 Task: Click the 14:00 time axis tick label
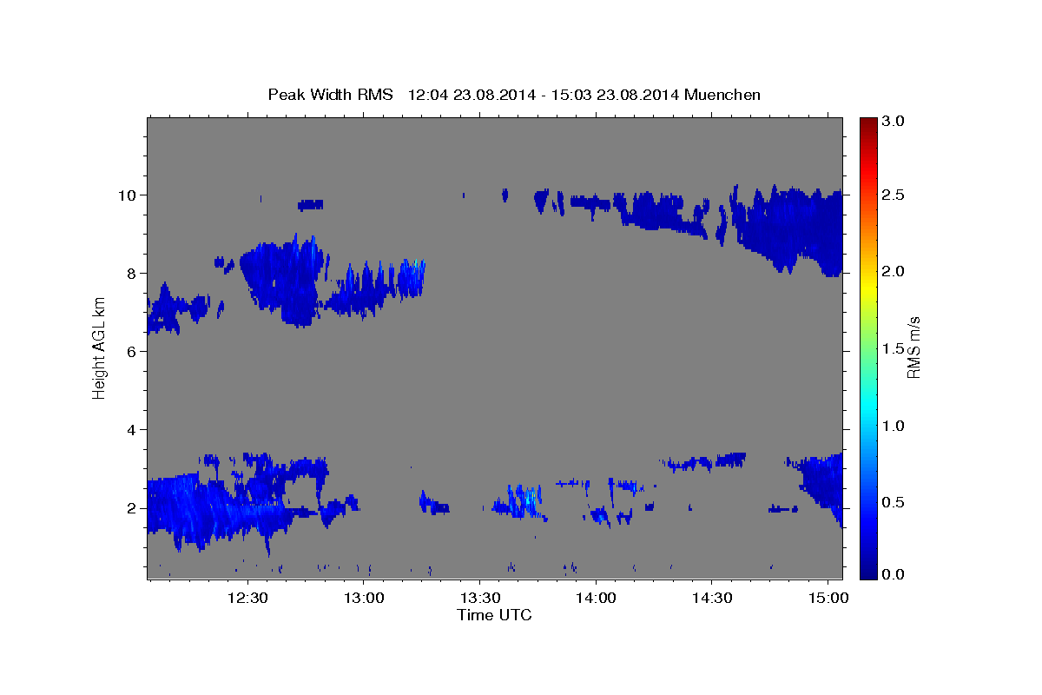pos(596,599)
